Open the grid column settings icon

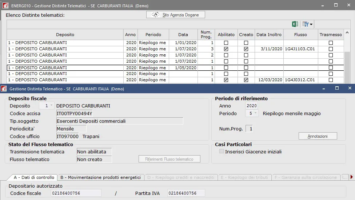(x=305, y=24)
